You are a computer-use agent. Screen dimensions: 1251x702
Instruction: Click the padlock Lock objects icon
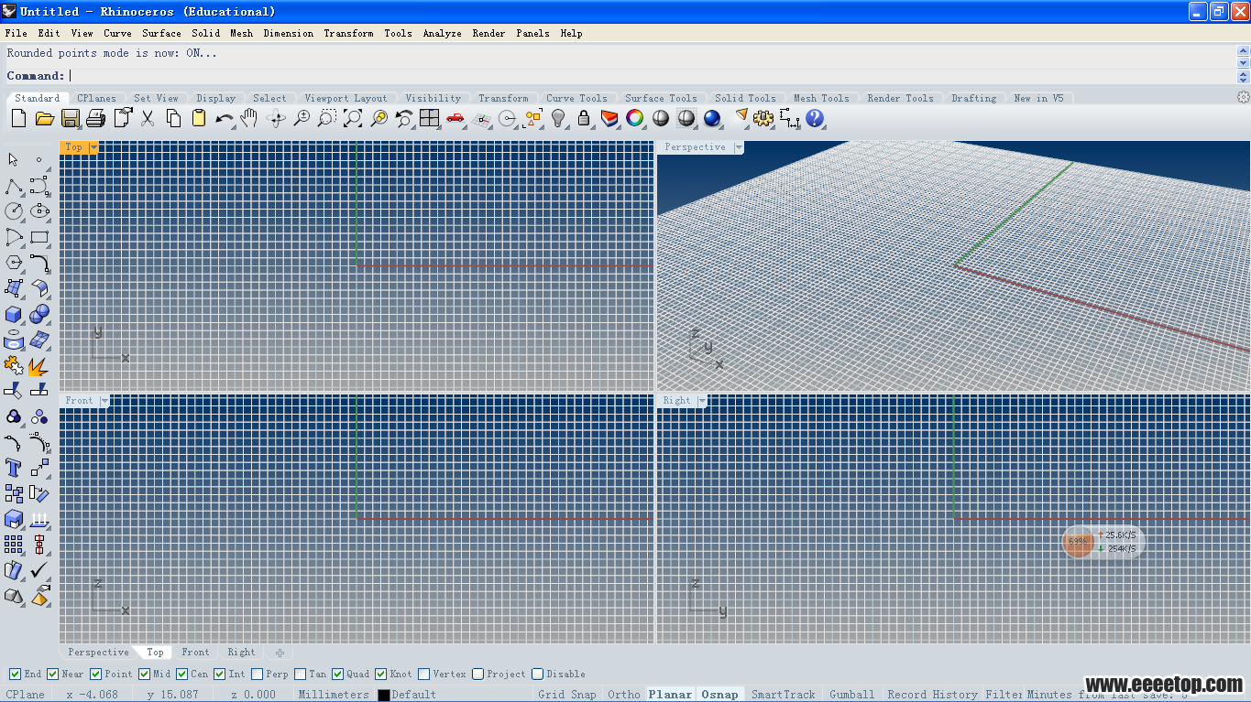click(584, 118)
